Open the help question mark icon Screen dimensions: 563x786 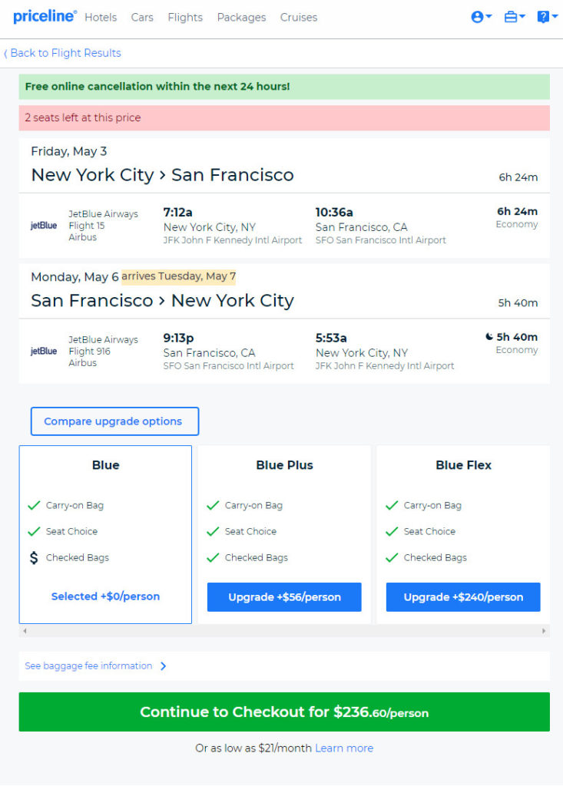(543, 17)
